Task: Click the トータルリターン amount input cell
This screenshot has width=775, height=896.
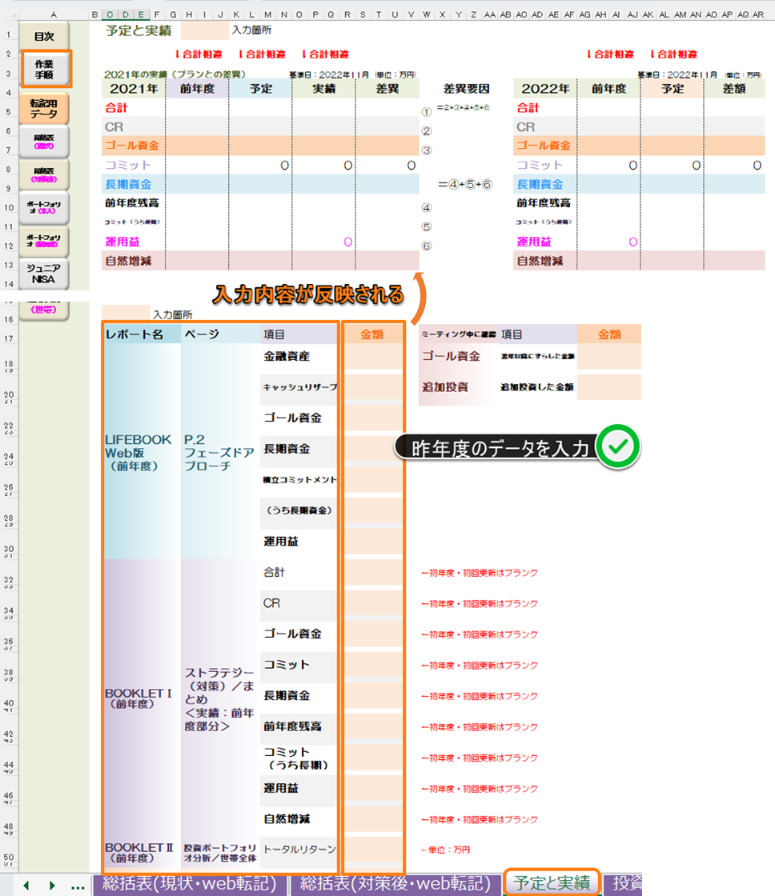Action: tap(372, 850)
